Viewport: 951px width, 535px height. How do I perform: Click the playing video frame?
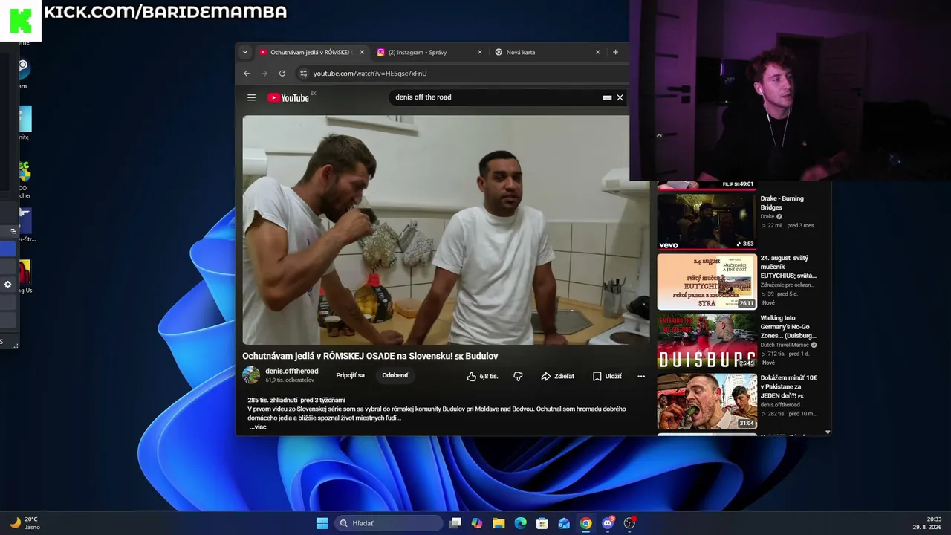point(446,230)
